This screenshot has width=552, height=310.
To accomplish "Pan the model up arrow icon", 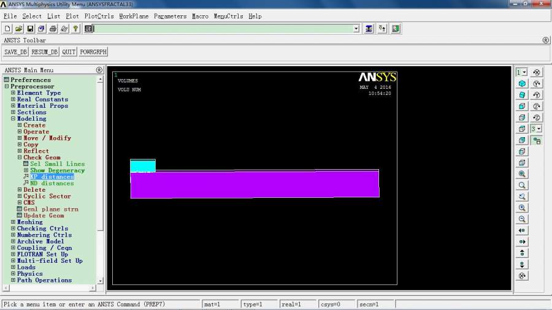I will tap(522, 253).
